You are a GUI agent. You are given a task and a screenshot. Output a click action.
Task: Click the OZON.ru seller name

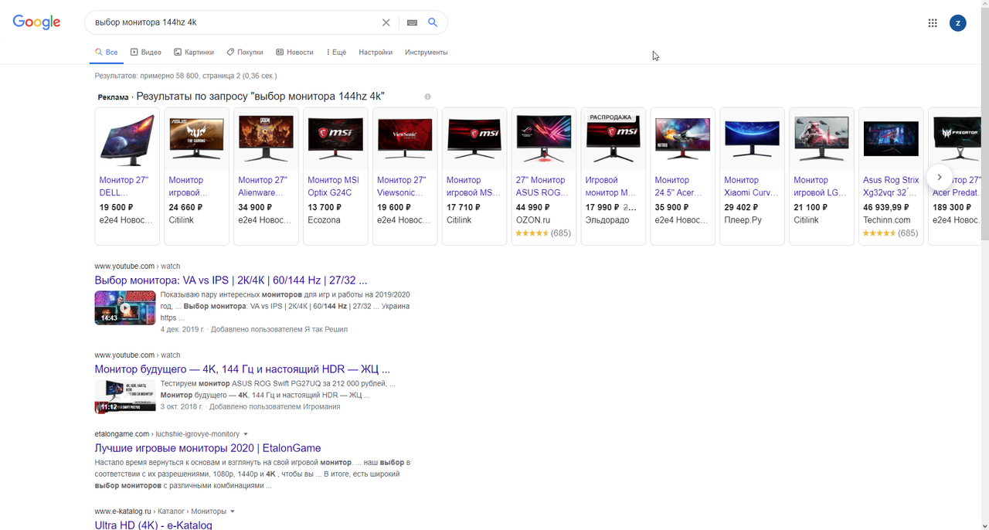(533, 220)
